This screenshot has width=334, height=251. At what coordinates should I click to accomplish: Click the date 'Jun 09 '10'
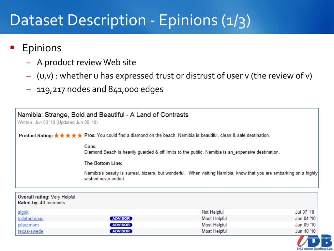tap(305, 225)
